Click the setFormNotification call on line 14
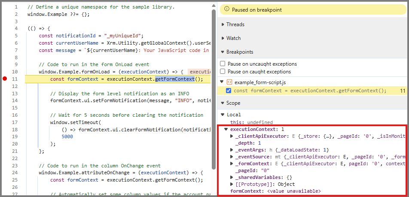The image size is (409, 197). point(130,100)
